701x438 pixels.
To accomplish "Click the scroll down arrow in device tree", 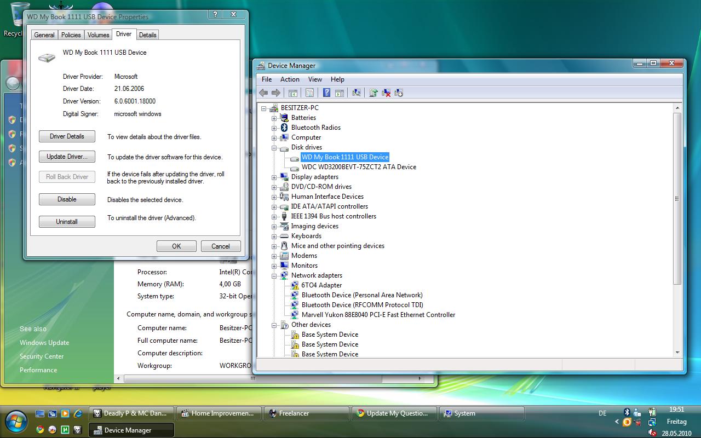I will click(x=677, y=353).
